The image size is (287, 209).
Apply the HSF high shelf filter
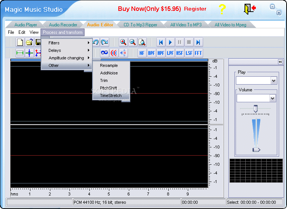coord(180,53)
